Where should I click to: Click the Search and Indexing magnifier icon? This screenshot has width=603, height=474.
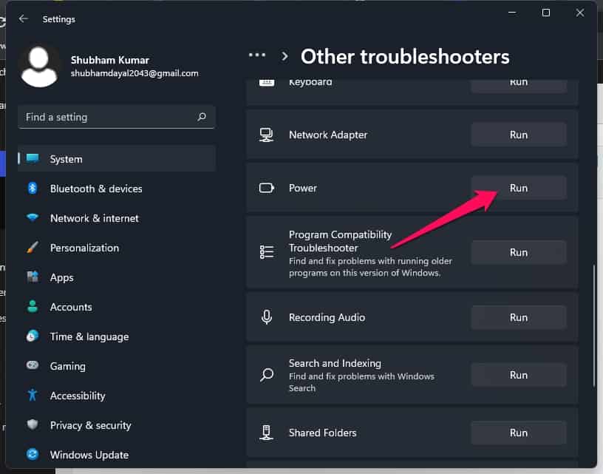(x=267, y=375)
